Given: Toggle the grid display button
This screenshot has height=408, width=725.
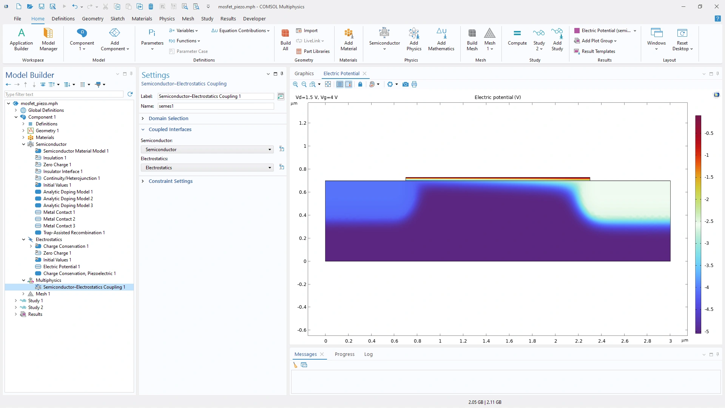Looking at the screenshot, I should pos(340,84).
